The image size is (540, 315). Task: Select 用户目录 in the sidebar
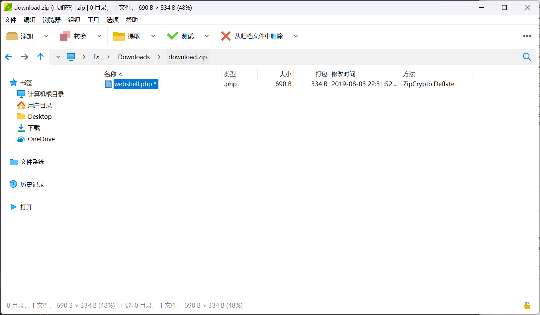[40, 105]
